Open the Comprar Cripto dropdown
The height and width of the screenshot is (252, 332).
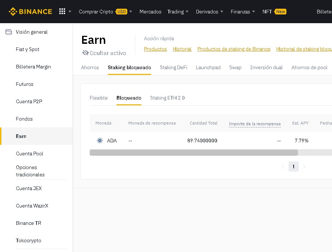106,12
